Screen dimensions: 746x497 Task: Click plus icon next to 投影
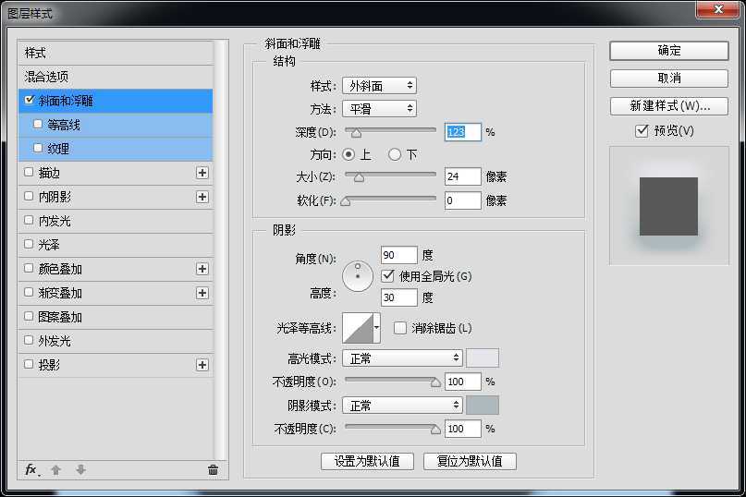[202, 365]
